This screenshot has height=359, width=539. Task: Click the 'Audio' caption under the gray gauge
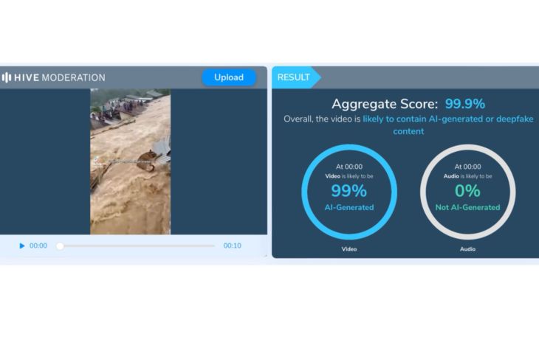[467, 249]
